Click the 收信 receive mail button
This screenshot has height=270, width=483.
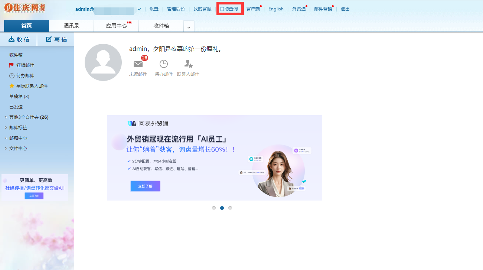coord(19,39)
